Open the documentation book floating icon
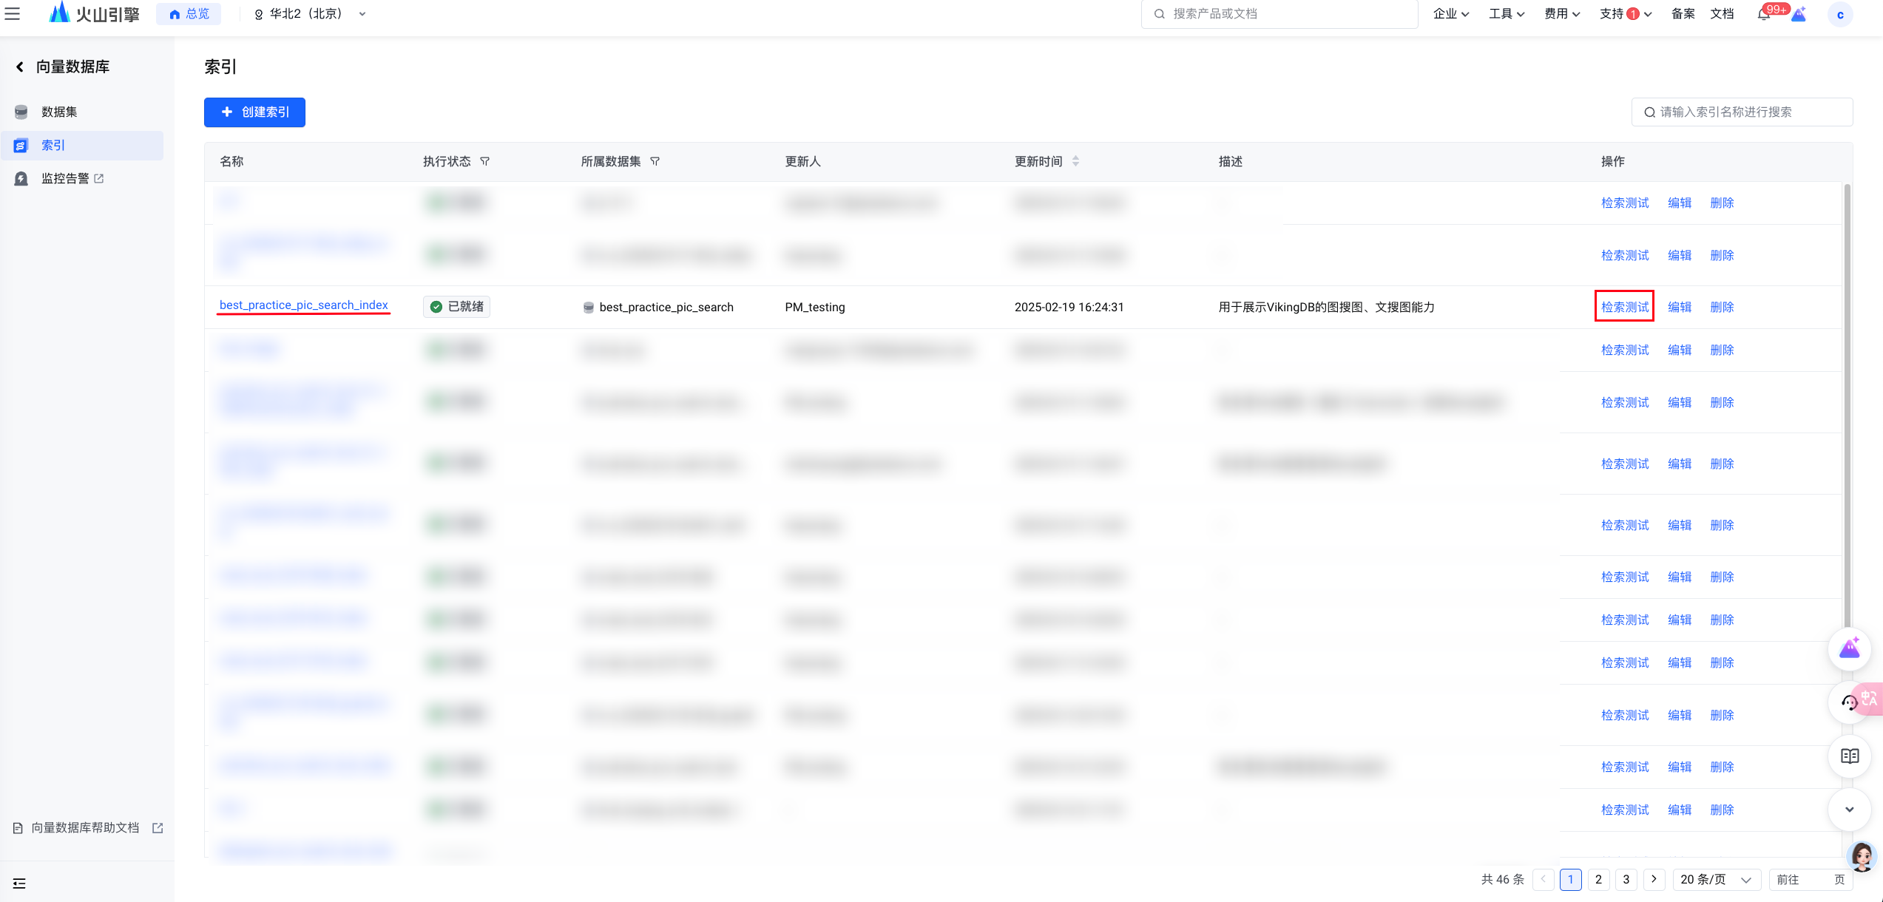The image size is (1883, 902). coord(1849,756)
